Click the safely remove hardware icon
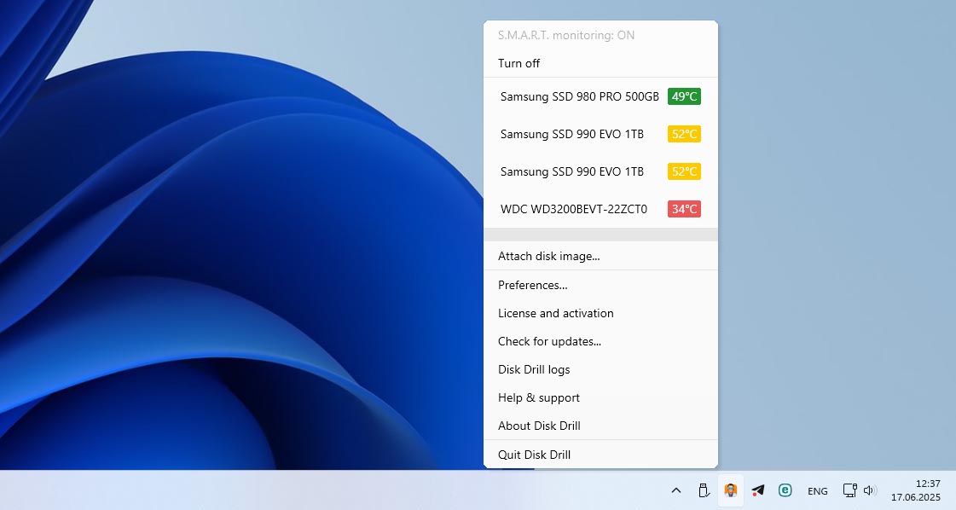The width and height of the screenshot is (956, 510). [703, 490]
